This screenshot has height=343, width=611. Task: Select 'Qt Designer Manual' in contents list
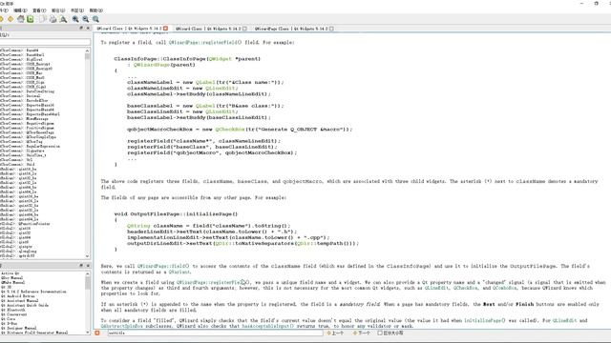(19, 328)
